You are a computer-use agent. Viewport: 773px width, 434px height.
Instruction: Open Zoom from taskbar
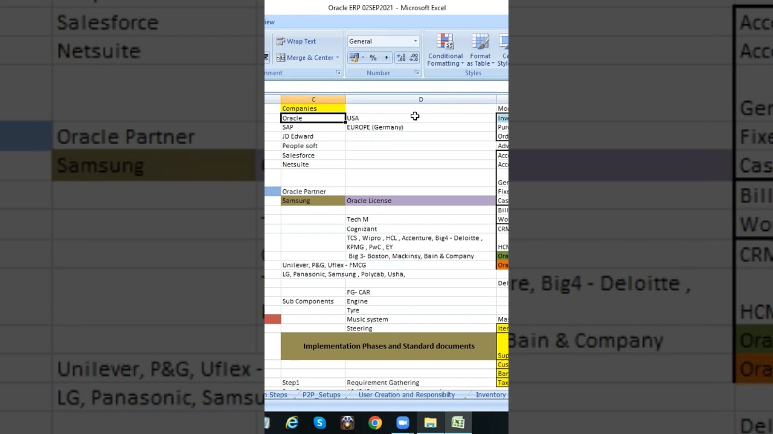tap(403, 423)
